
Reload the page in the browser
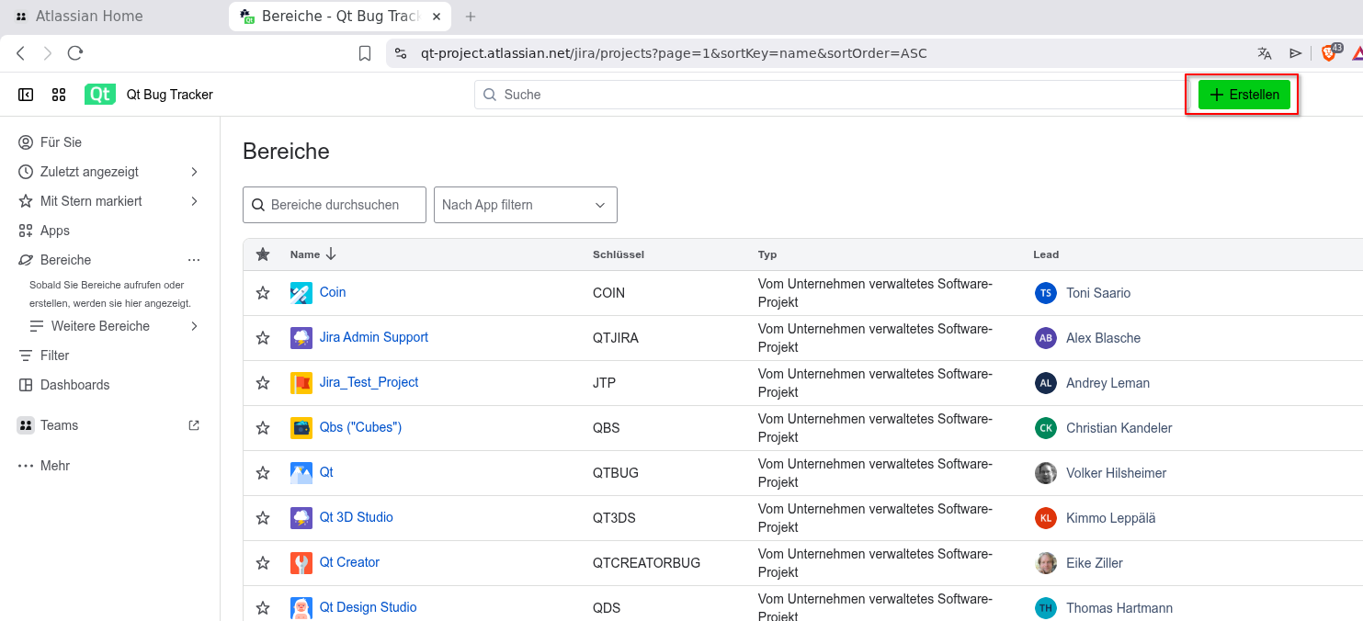click(75, 53)
